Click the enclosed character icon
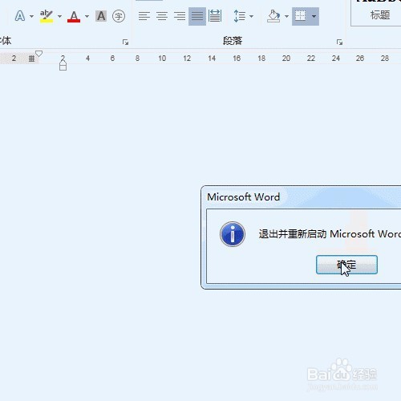The width and height of the screenshot is (401, 401). pyautogui.click(x=119, y=16)
